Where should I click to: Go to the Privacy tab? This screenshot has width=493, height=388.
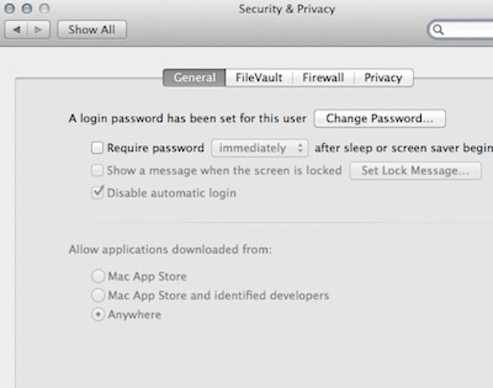pyautogui.click(x=383, y=78)
